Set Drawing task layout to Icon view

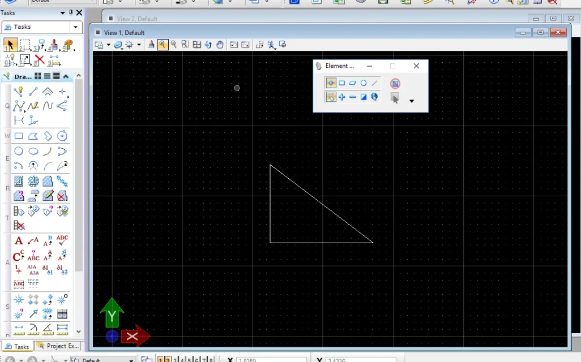pos(38,76)
